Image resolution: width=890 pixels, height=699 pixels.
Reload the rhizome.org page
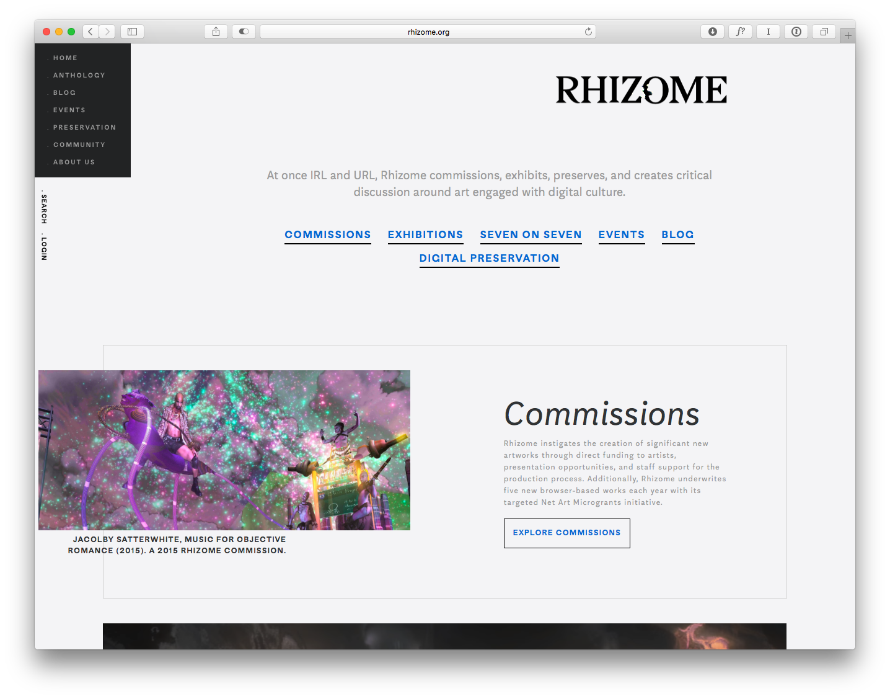(588, 32)
